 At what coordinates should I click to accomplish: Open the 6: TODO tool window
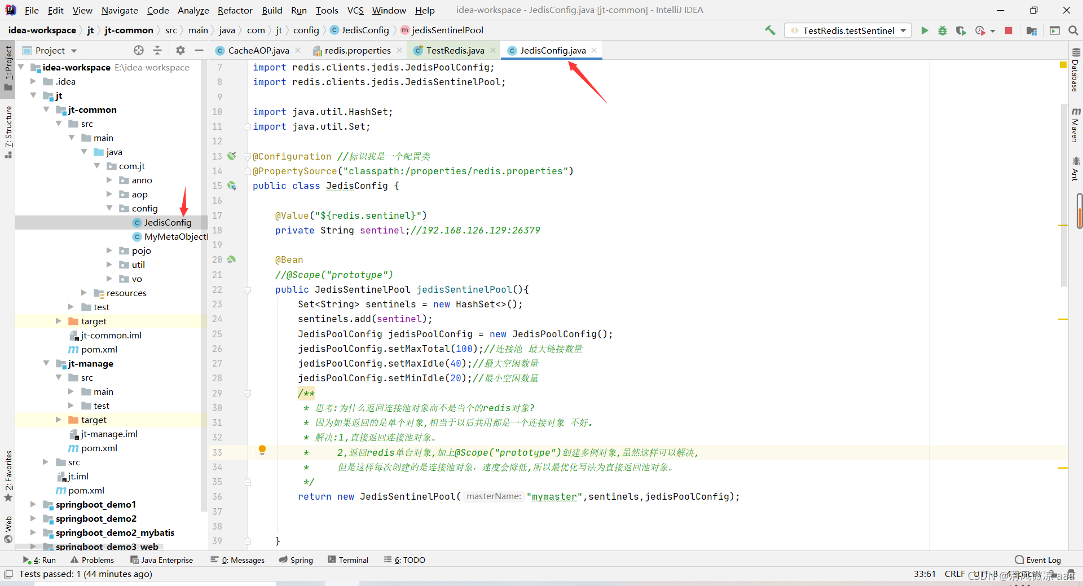pos(404,560)
